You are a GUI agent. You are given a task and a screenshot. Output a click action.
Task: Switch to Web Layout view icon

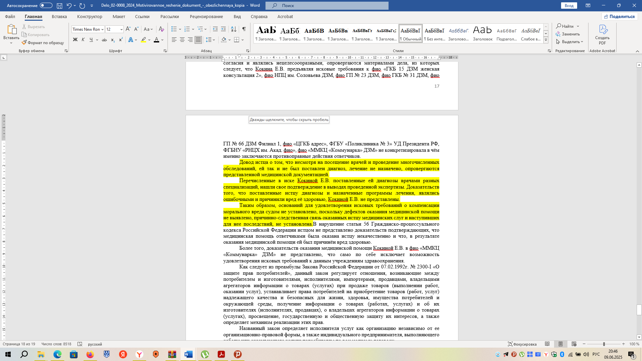(574, 344)
